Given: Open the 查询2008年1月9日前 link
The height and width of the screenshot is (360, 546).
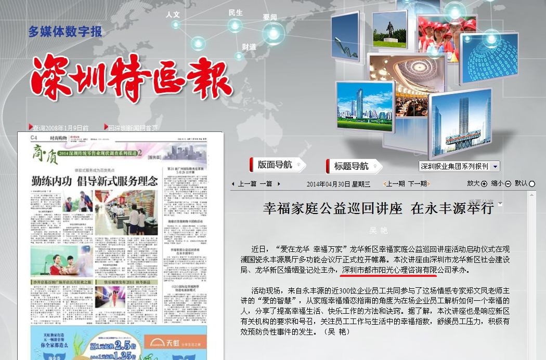Looking at the screenshot, I should tap(61, 128).
